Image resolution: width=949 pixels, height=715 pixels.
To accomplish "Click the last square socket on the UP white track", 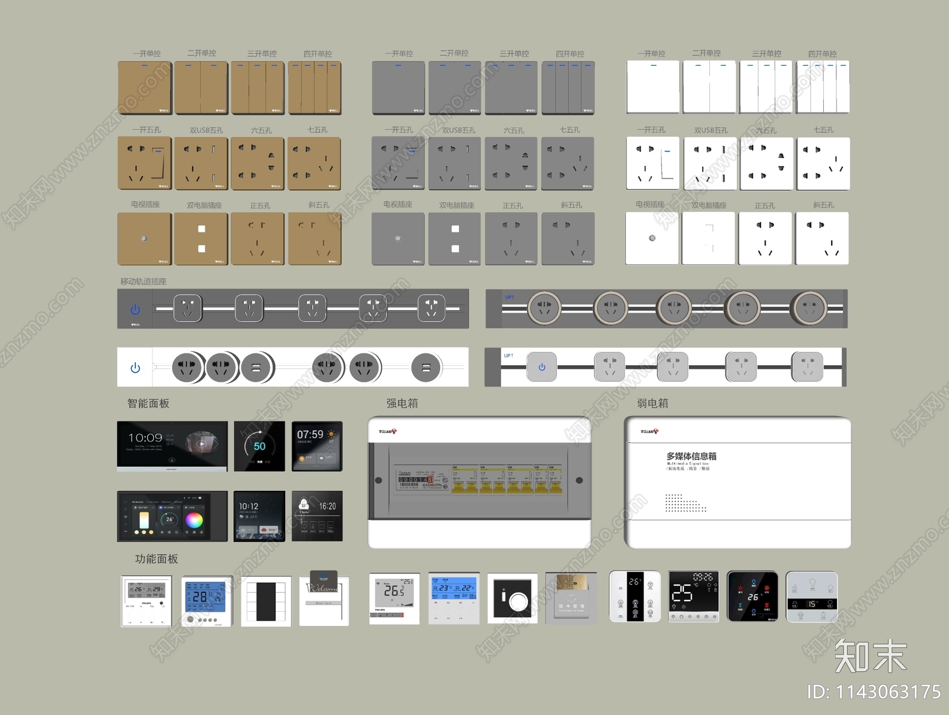I will click(x=808, y=367).
